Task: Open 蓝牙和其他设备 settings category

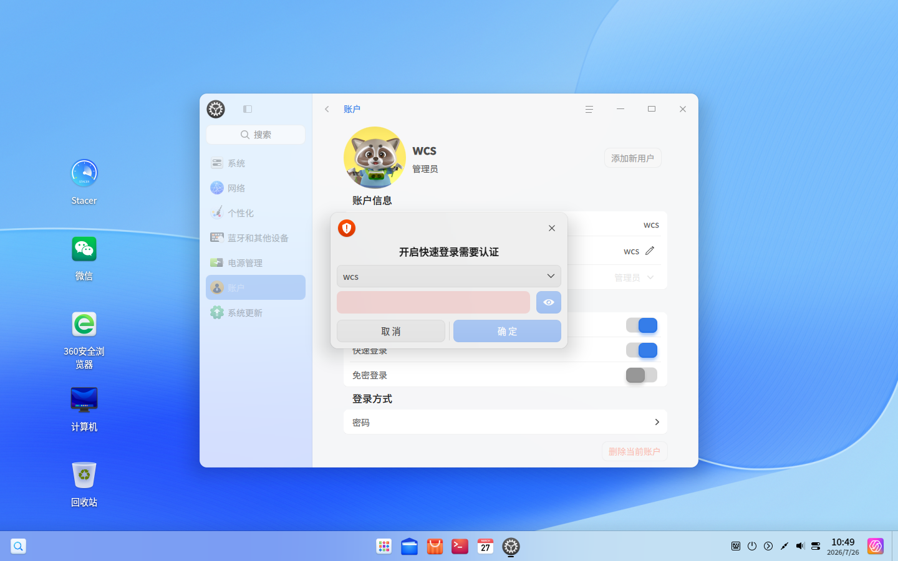Action: coord(256,238)
